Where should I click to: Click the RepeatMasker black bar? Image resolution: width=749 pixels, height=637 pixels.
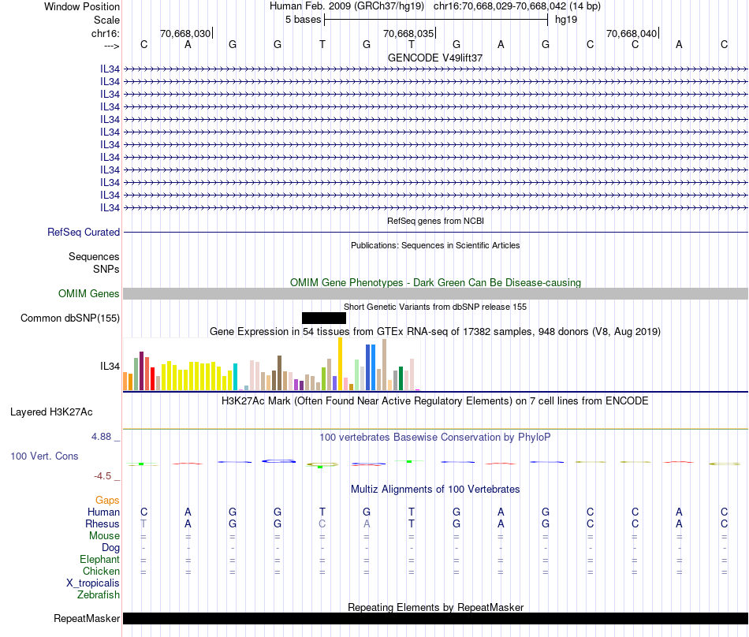435,618
